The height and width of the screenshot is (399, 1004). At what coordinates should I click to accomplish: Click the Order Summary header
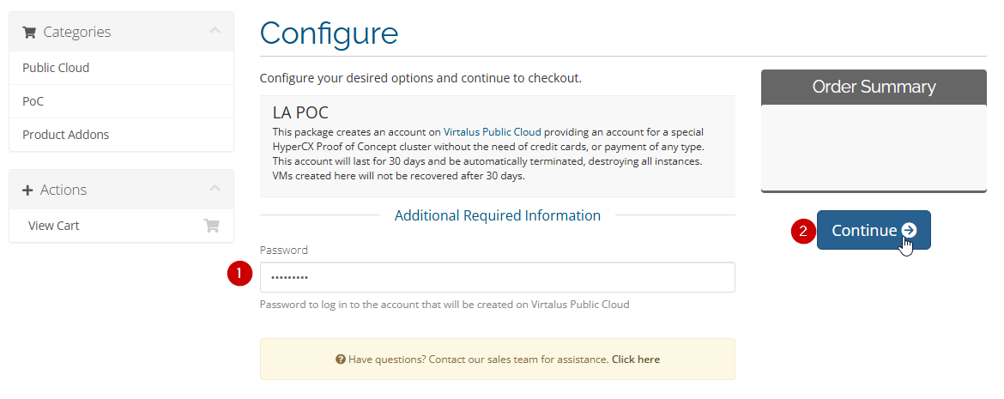(874, 87)
